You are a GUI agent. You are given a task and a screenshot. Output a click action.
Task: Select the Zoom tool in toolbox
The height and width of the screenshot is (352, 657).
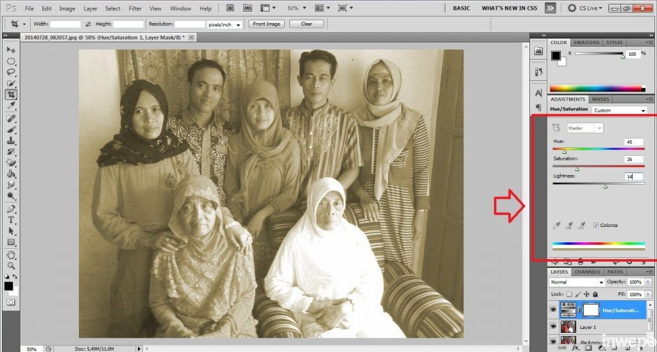pos(11,266)
